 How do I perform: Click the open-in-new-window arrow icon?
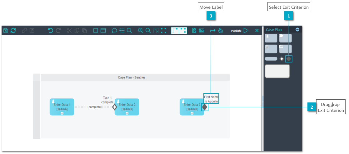click(x=32, y=31)
